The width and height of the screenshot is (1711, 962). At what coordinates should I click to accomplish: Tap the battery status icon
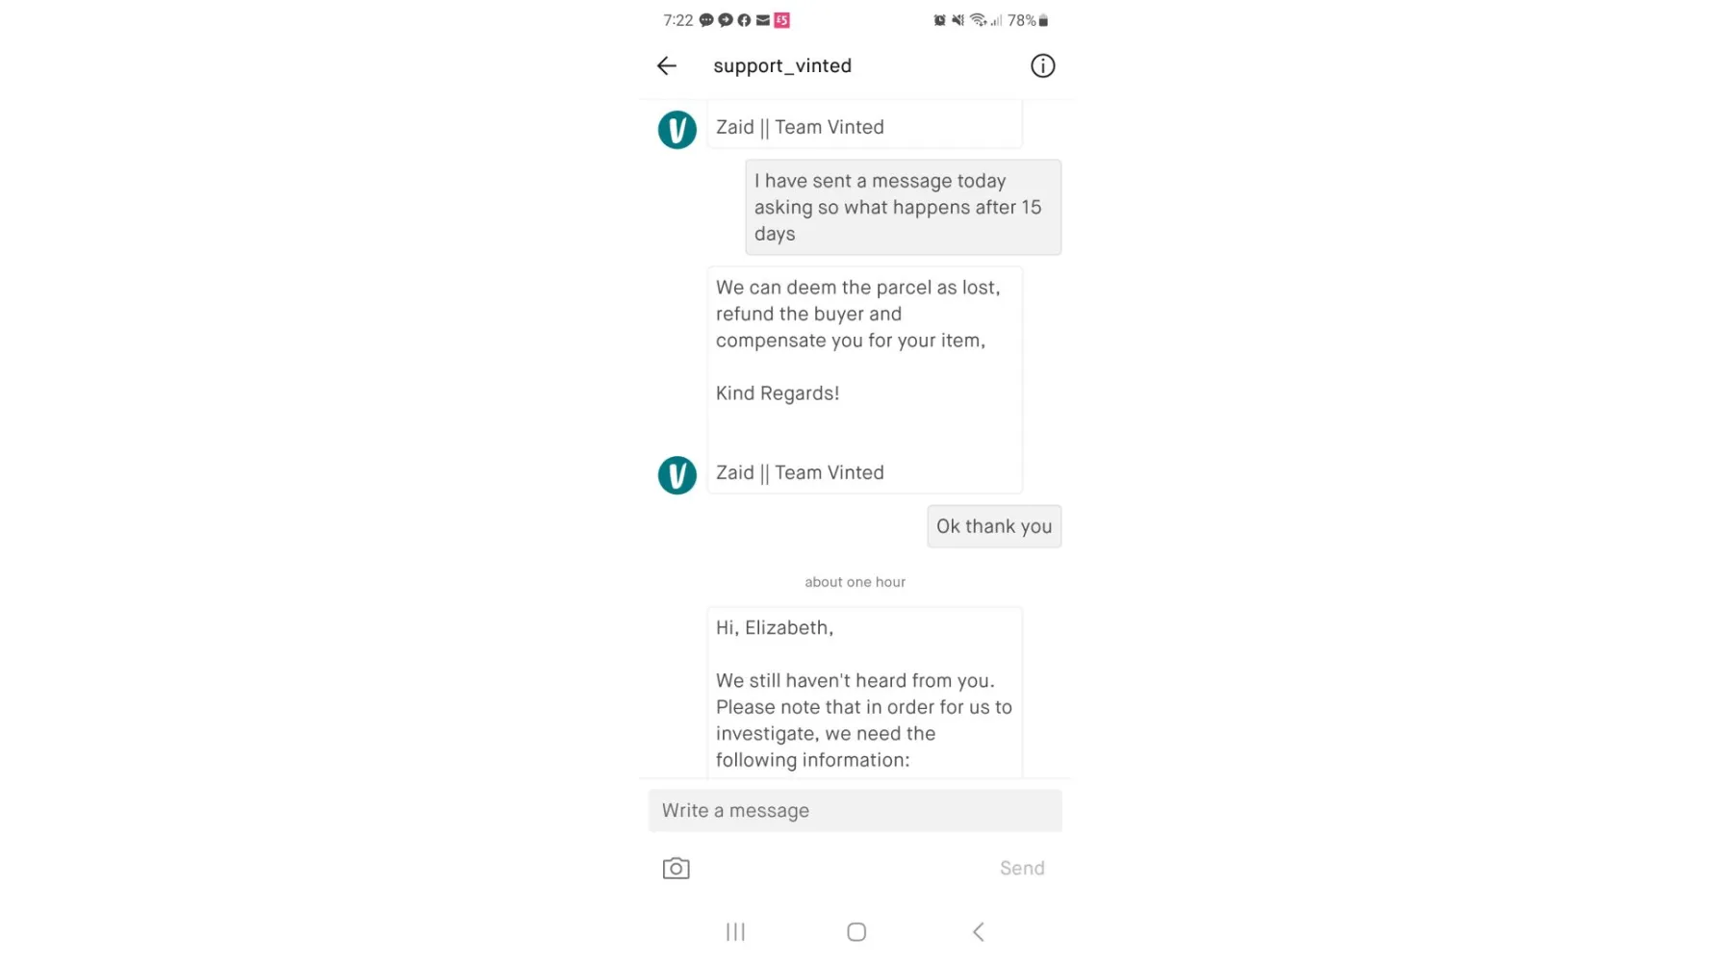(x=1043, y=20)
